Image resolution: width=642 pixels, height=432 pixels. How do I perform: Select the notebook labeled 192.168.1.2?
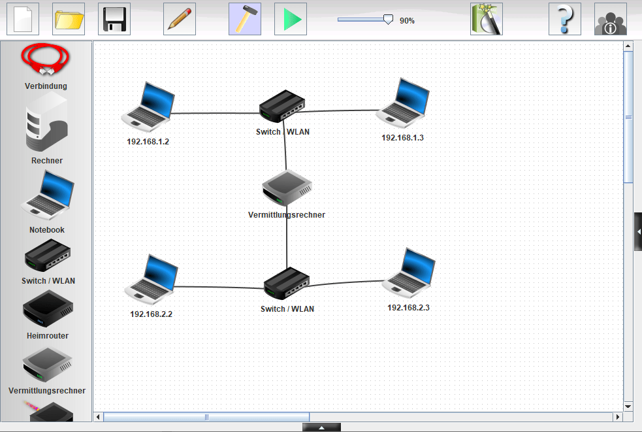tap(148, 105)
